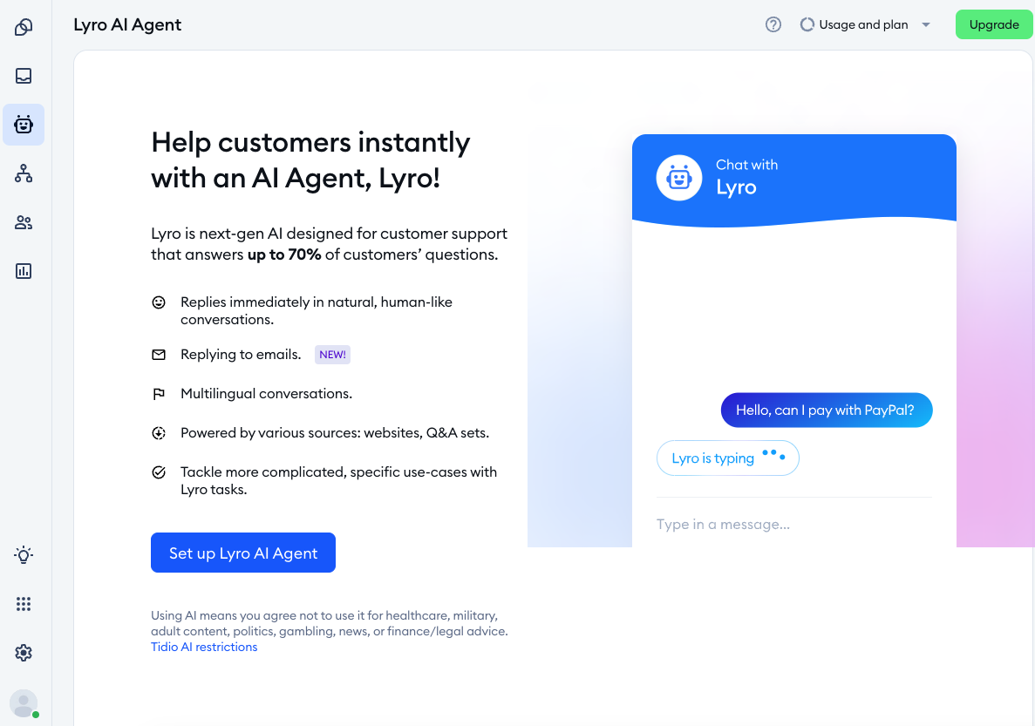Select the Lyro AI Agent bot icon
The height and width of the screenshot is (726, 1035).
tap(24, 125)
